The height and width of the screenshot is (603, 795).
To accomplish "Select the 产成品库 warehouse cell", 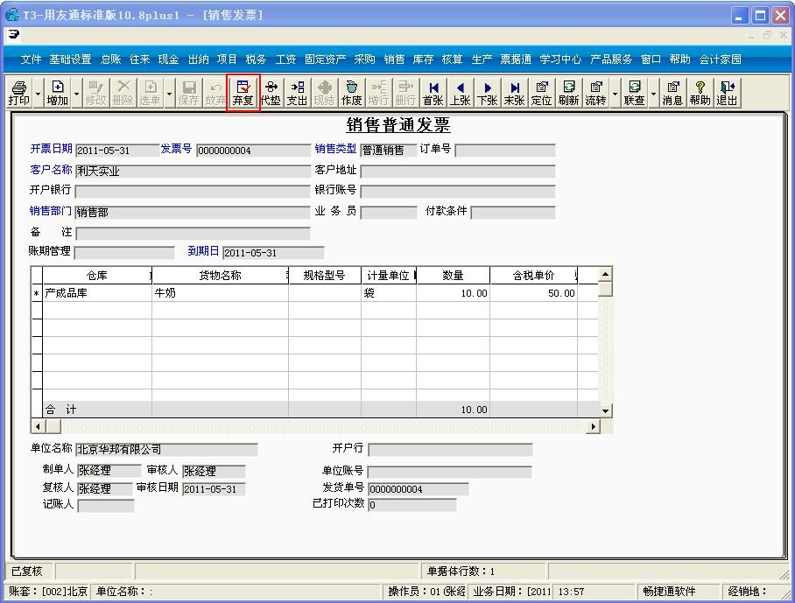I will [x=97, y=293].
